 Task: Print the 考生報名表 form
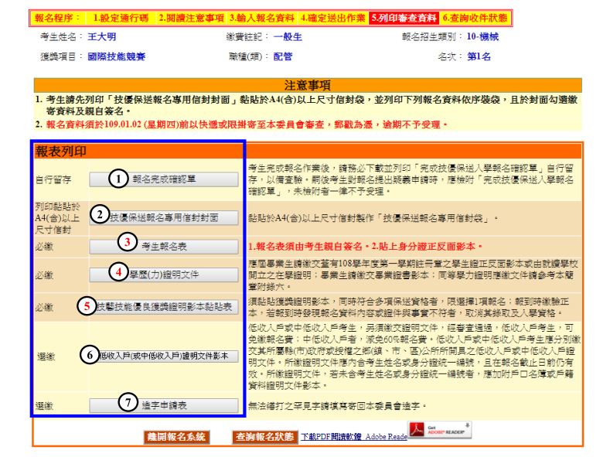(164, 246)
